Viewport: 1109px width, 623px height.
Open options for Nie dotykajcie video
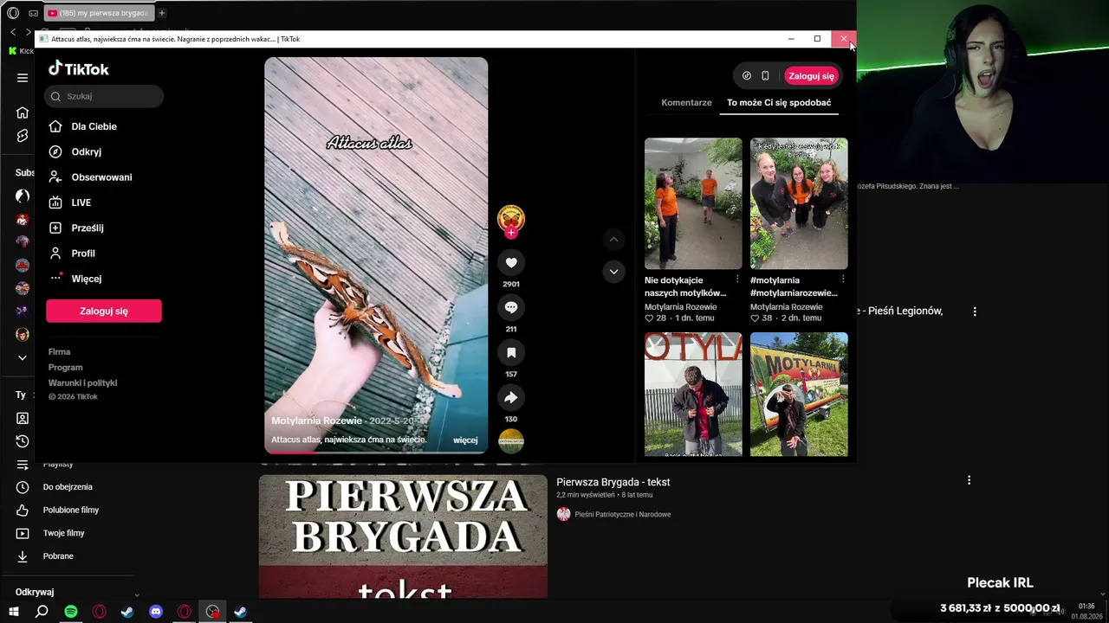coord(737,279)
